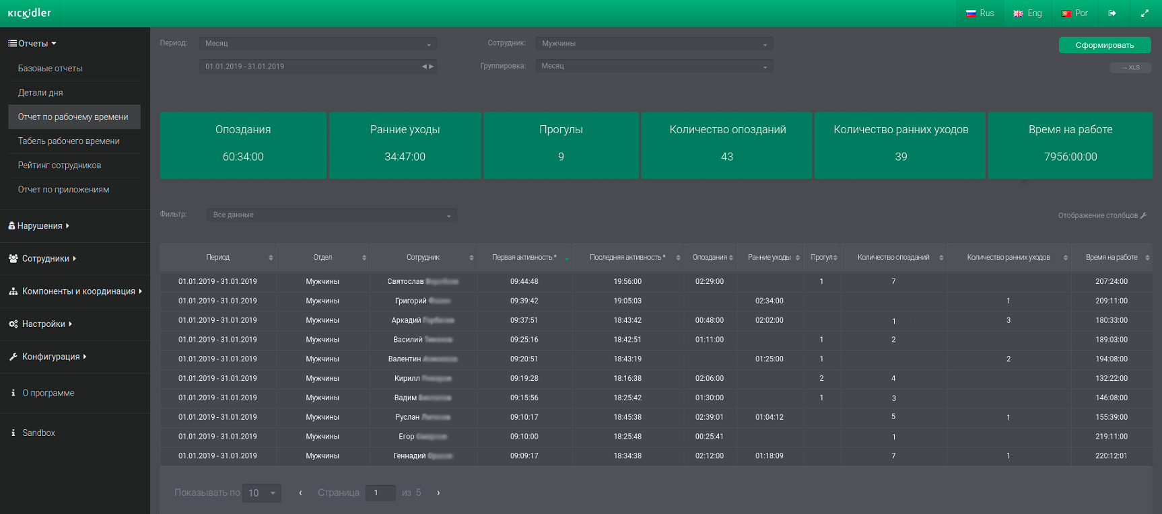Go to next date range arrow

[x=432, y=67]
